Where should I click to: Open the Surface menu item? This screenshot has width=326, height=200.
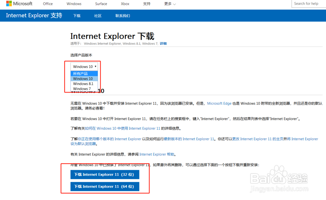coord(101,4)
